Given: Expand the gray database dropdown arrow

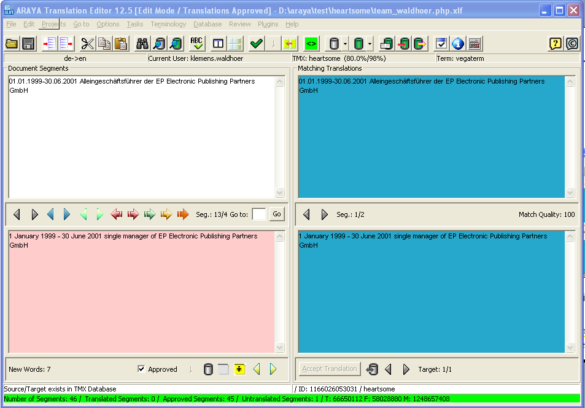Looking at the screenshot, I should click(346, 44).
